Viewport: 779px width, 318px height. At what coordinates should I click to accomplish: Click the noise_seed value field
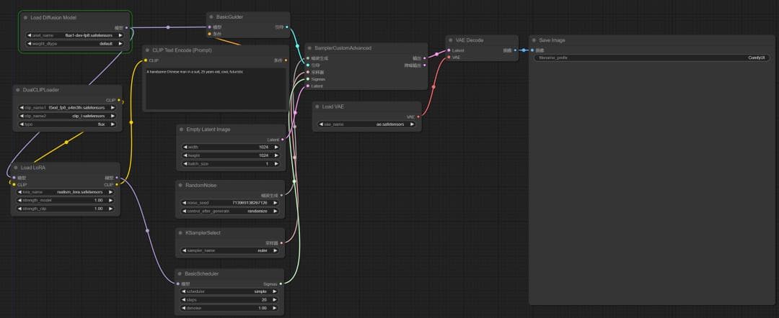point(230,203)
